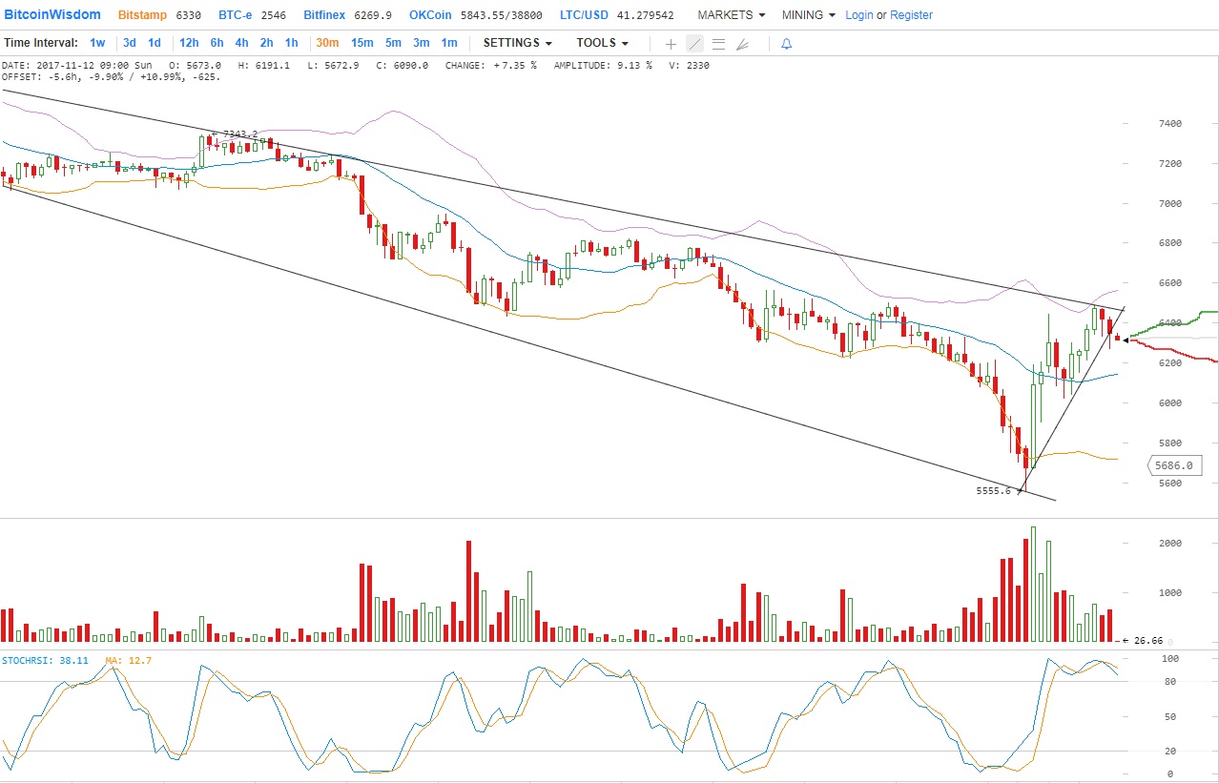
Task: Select the 1d time interval
Action: (154, 43)
